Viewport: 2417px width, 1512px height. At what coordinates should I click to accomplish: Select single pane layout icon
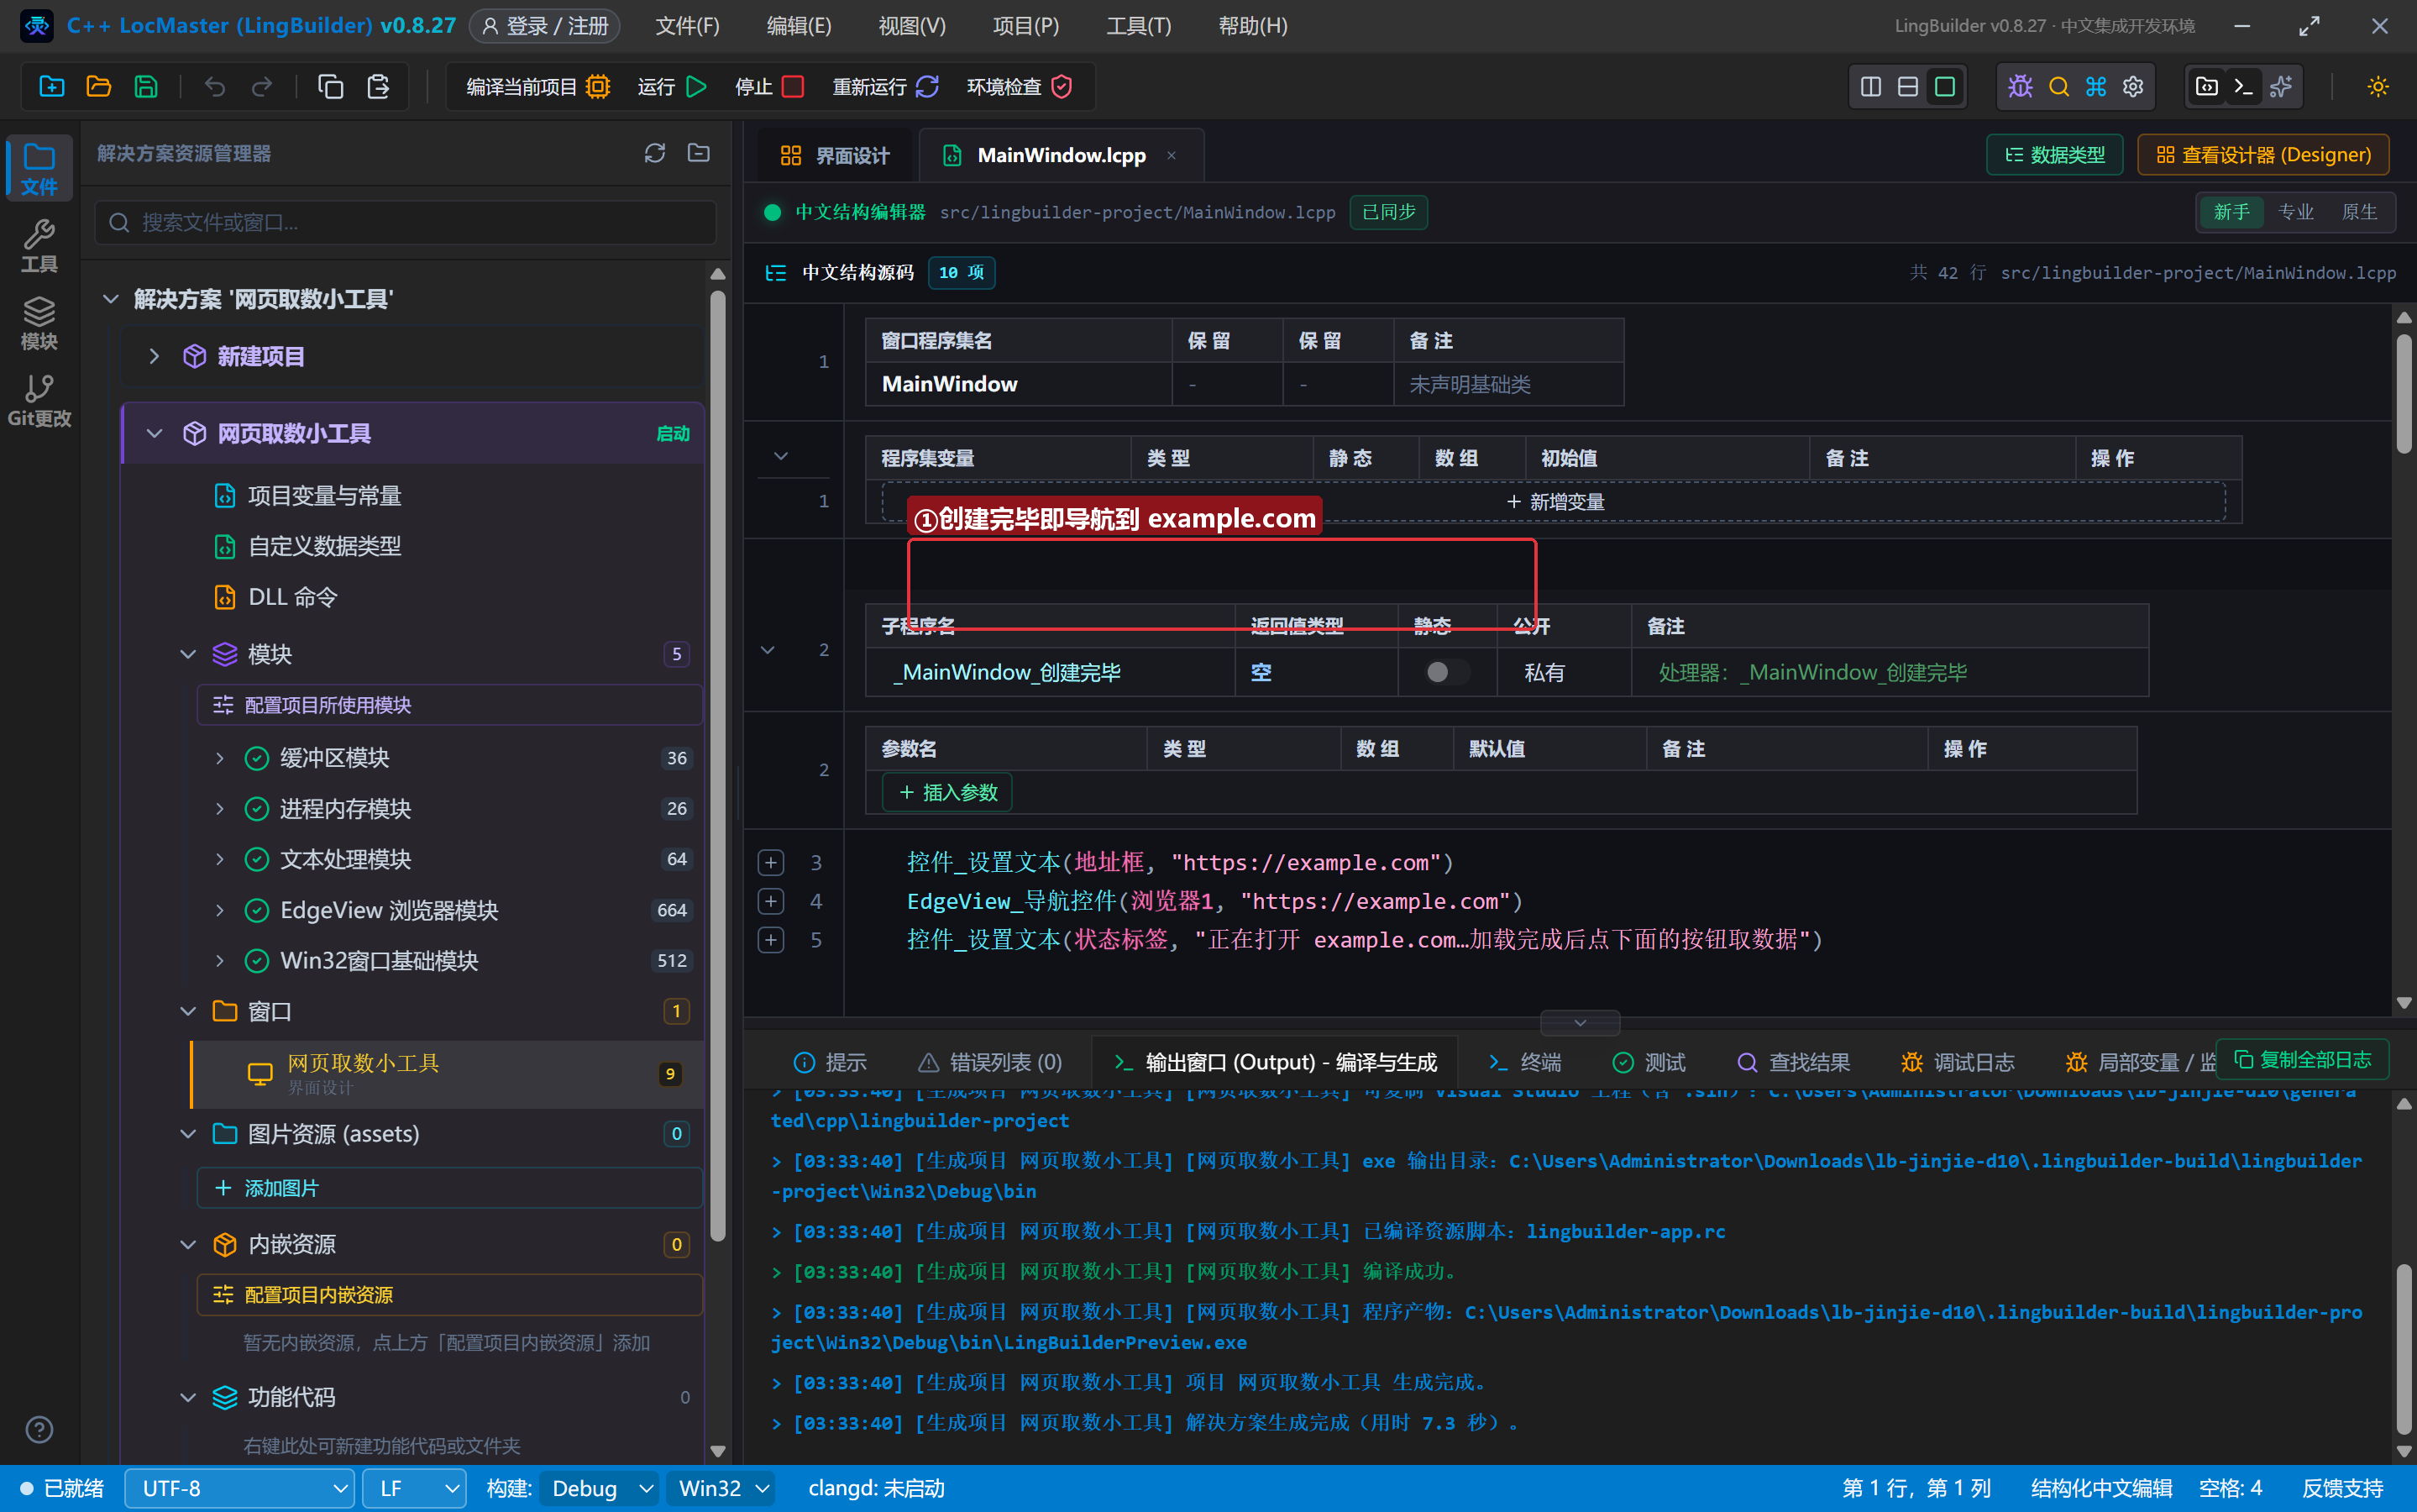click(1945, 86)
